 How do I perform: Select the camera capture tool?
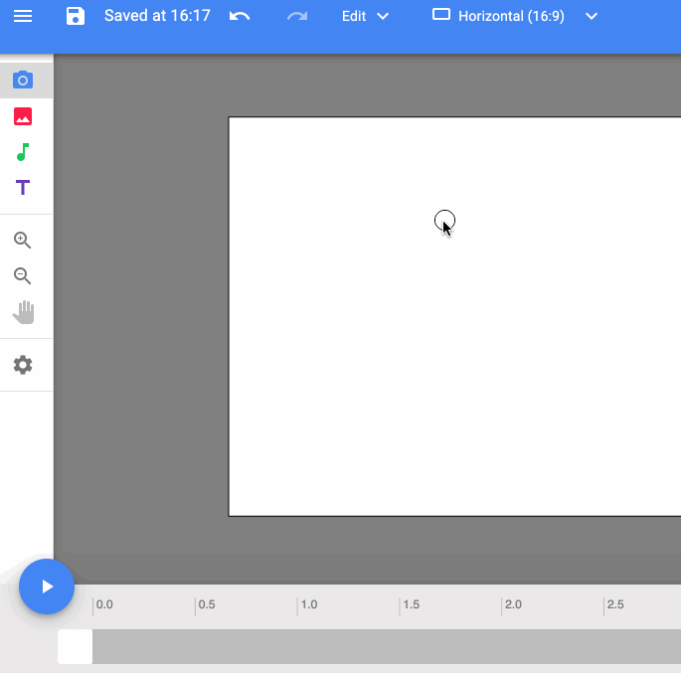[23, 81]
